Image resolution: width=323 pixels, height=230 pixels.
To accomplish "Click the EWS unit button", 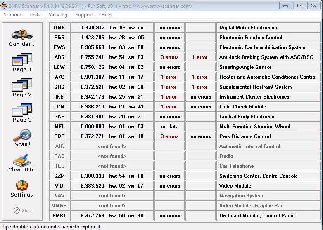I will (59, 47).
